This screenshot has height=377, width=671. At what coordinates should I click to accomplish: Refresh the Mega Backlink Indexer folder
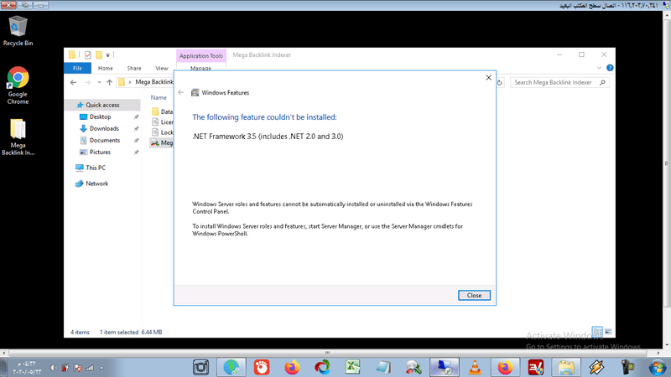pyautogui.click(x=500, y=82)
